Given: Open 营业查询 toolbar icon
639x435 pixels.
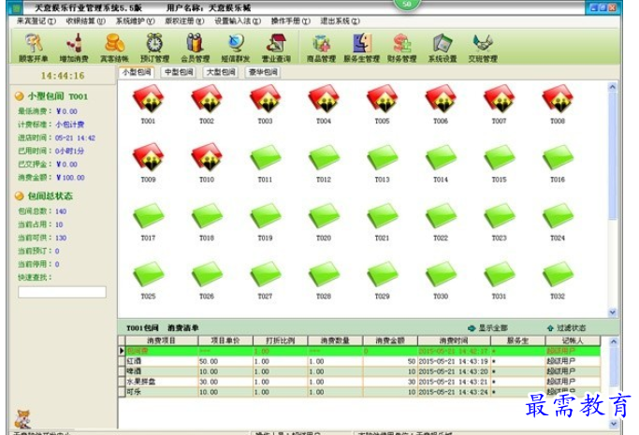Looking at the screenshot, I should coord(276,48).
